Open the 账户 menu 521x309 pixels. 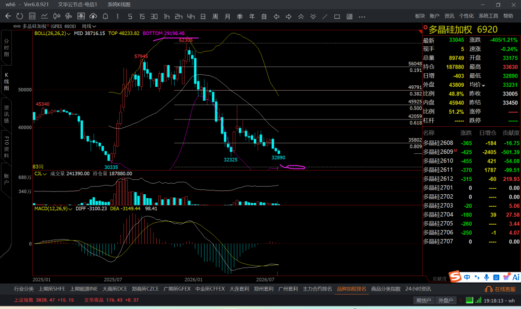point(434,16)
